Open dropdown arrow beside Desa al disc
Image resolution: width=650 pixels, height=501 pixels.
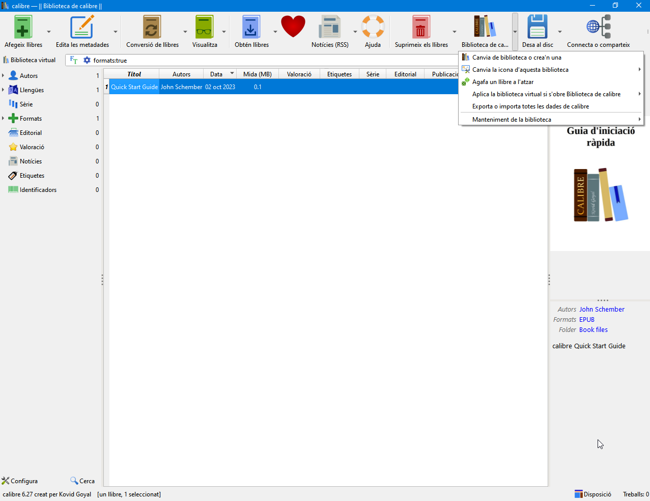(x=560, y=32)
